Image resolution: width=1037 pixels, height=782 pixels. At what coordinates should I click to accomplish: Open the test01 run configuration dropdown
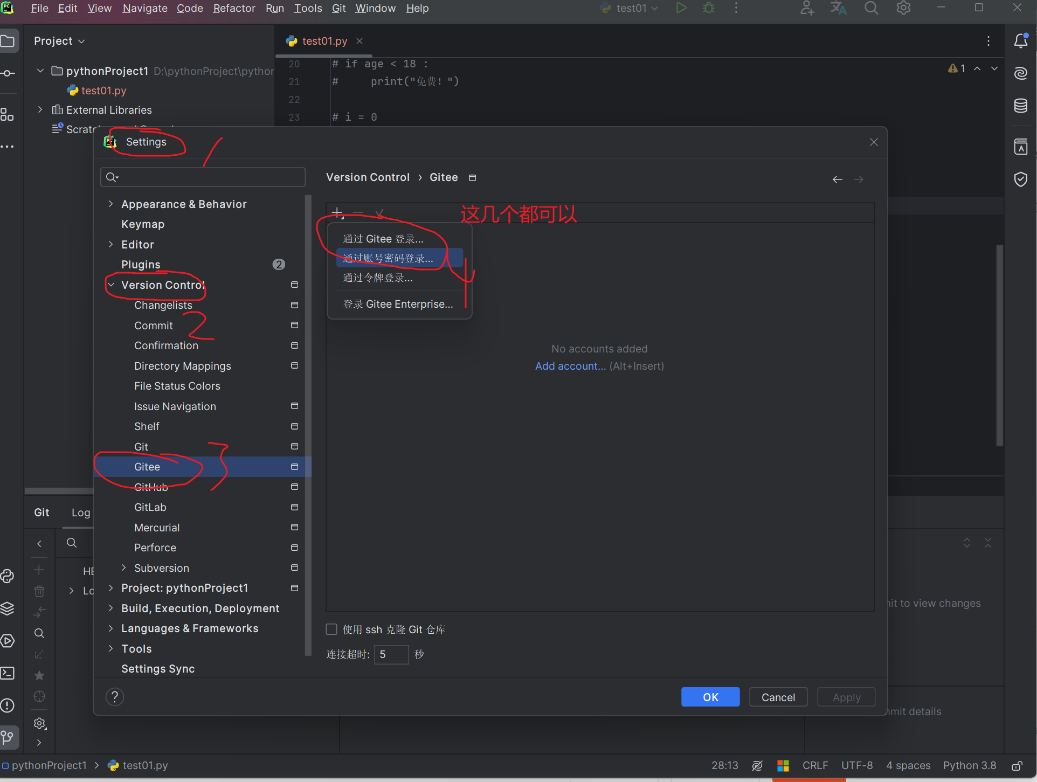[630, 8]
